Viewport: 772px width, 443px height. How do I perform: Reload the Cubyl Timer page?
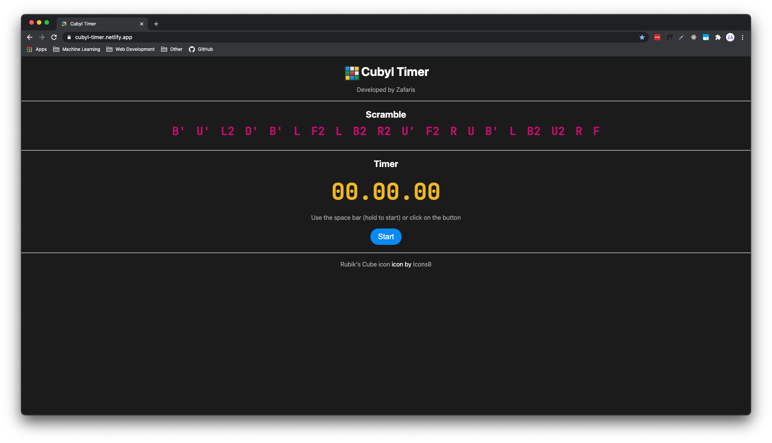point(54,37)
